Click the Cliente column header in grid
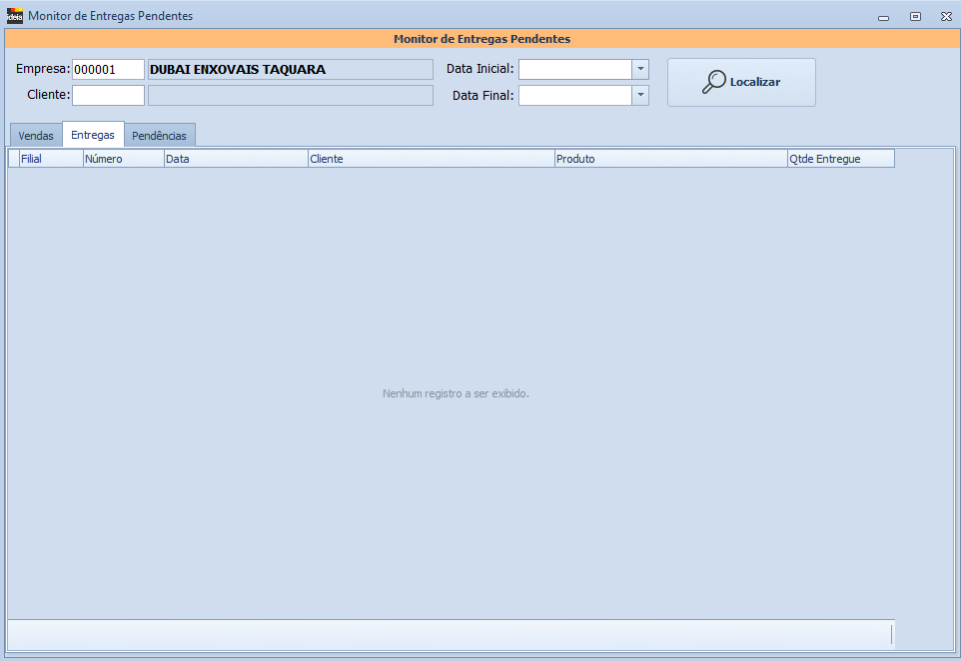This screenshot has width=961, height=661. point(430,159)
